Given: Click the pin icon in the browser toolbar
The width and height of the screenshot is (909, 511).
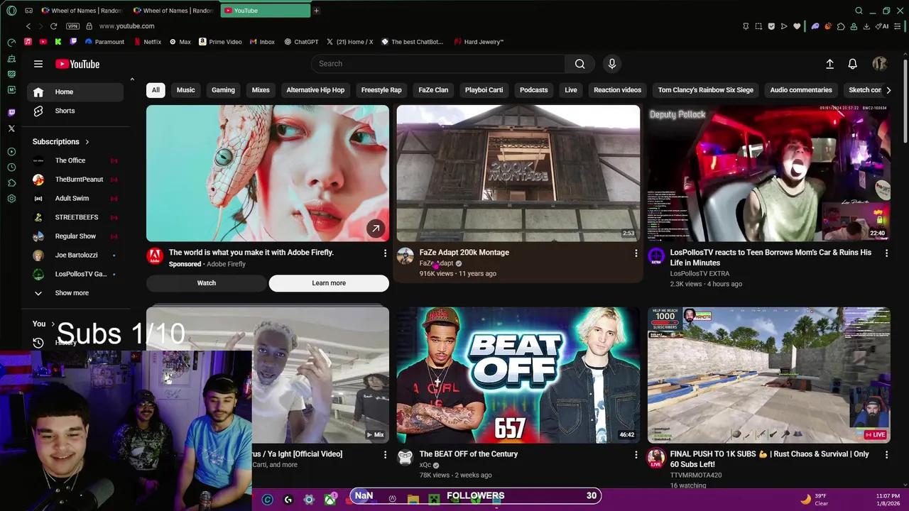Looking at the screenshot, I should pyautogui.click(x=746, y=26).
